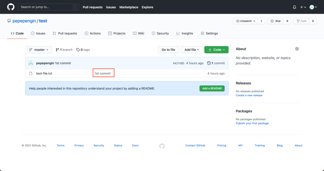Open footer Status link
Viewport: 324px width, 171px height.
[x=118, y=145]
